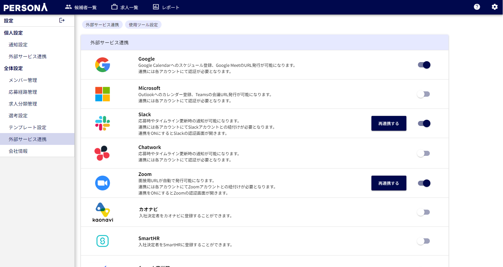Click the SmartHR logo icon
This screenshot has width=503, height=267.
(103, 241)
